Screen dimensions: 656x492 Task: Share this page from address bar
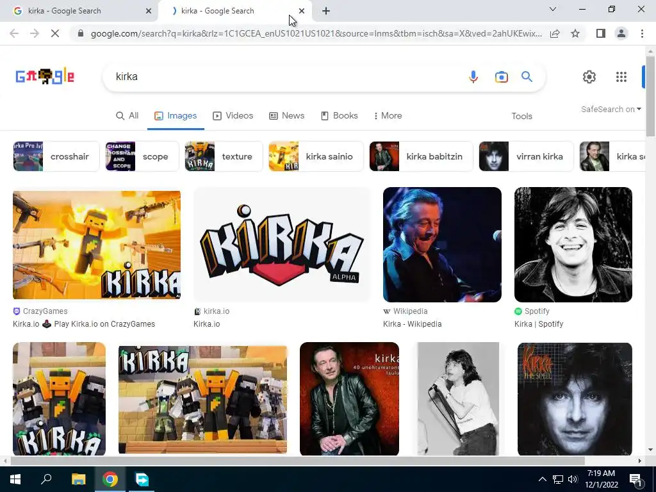point(555,33)
